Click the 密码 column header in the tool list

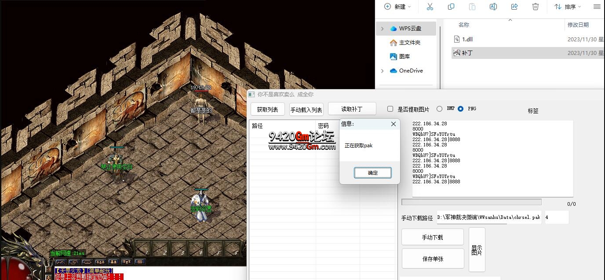point(323,126)
